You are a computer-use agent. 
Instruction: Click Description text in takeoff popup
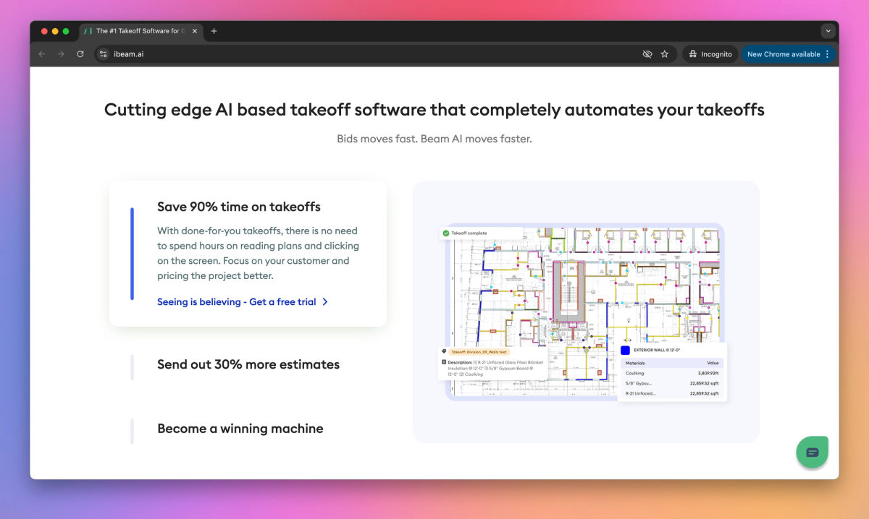click(x=494, y=368)
